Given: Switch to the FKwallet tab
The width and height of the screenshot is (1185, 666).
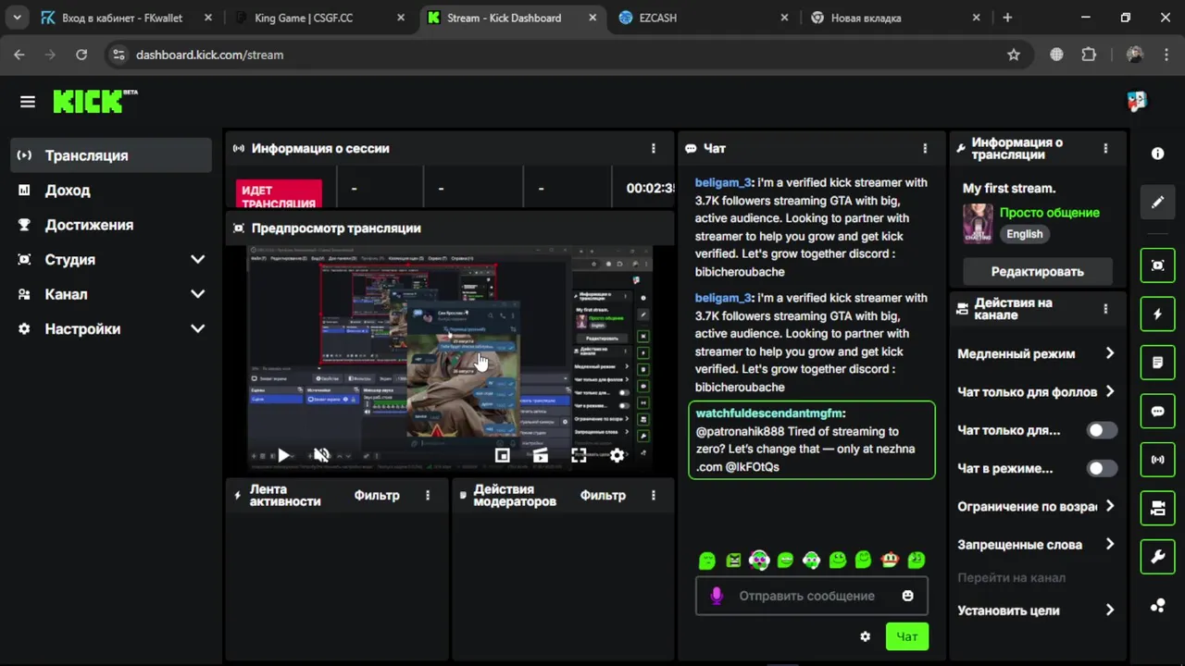Looking at the screenshot, I should pos(126,18).
